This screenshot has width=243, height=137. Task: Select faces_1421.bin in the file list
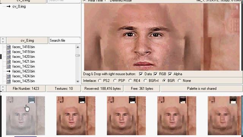[24, 62]
